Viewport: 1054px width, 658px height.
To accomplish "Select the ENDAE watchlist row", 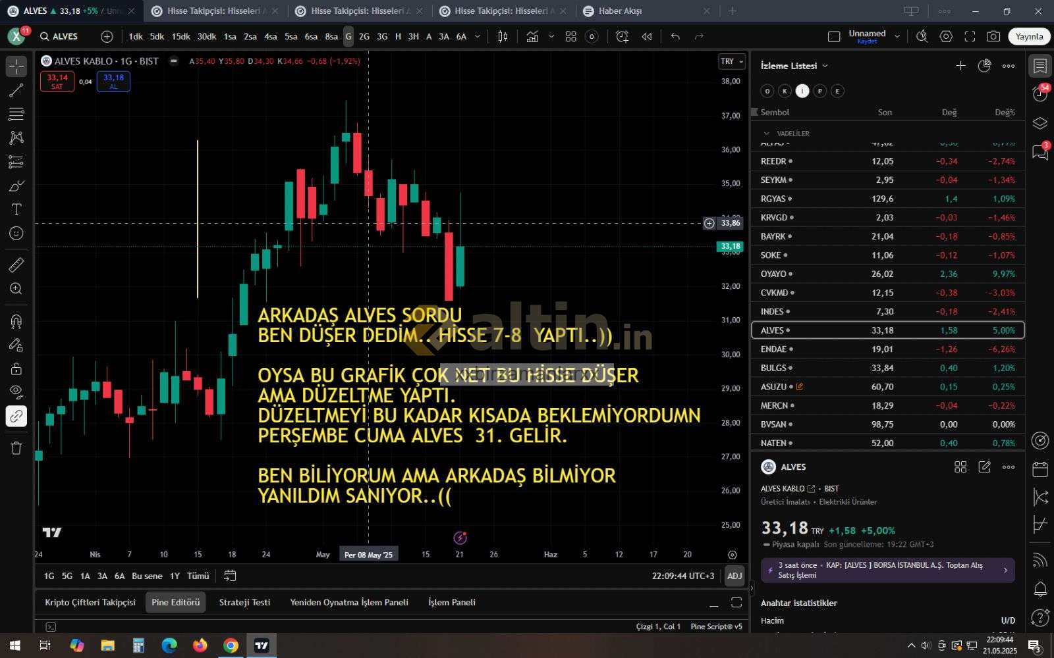I will [887, 349].
